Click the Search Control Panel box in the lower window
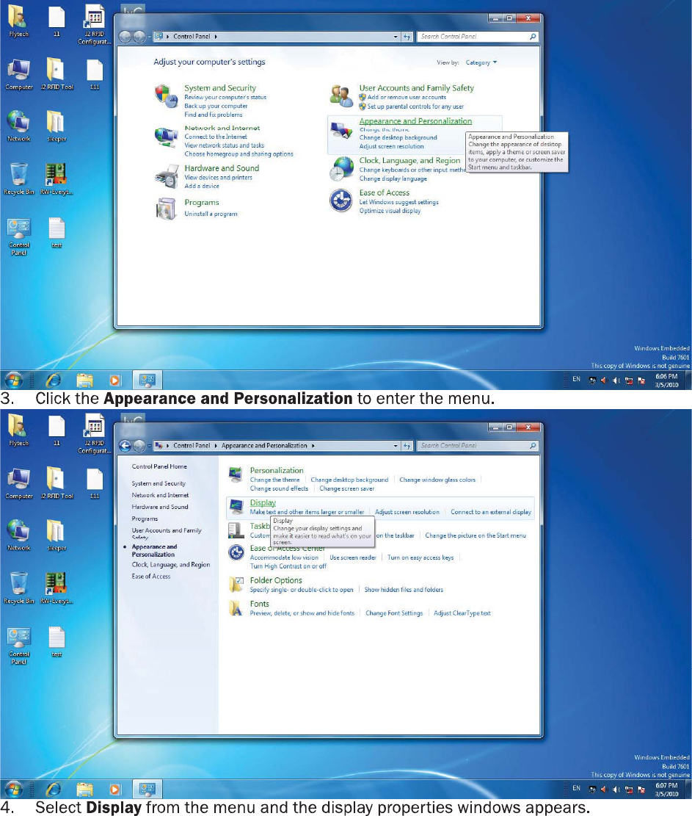692x816 pixels. pos(477,446)
